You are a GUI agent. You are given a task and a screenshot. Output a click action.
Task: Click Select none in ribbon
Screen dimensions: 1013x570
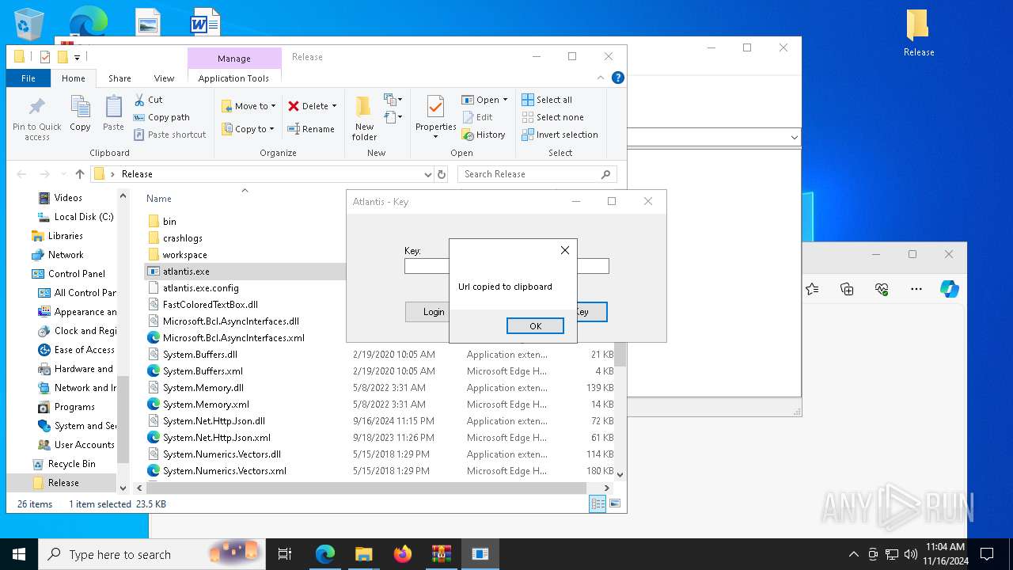click(552, 117)
